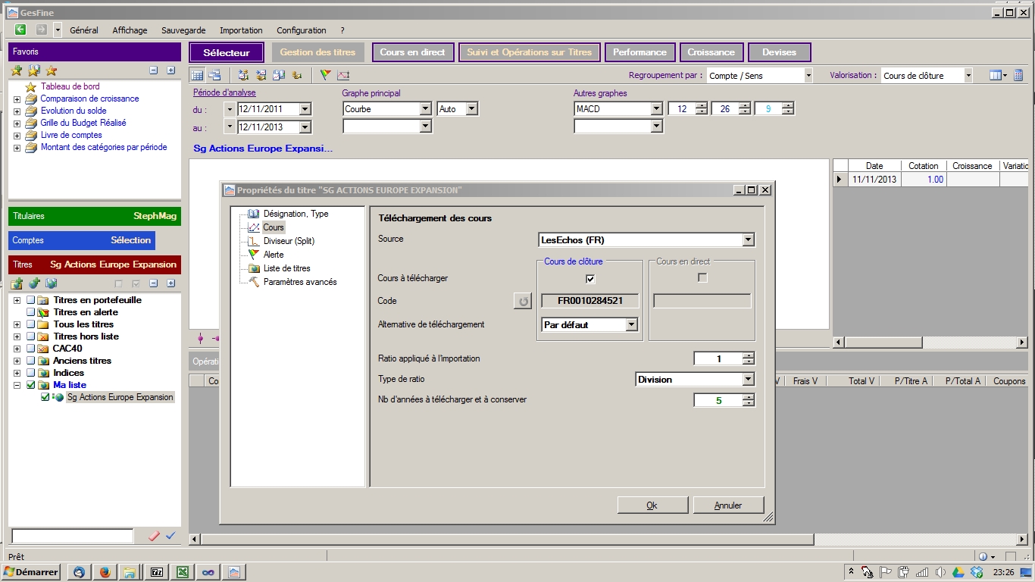
Task: Switch to the Performance tab
Action: point(639,52)
